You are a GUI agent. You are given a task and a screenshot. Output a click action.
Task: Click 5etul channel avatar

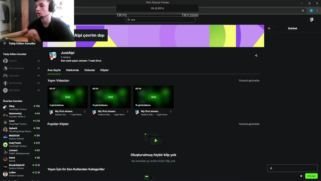click(x=5, y=159)
